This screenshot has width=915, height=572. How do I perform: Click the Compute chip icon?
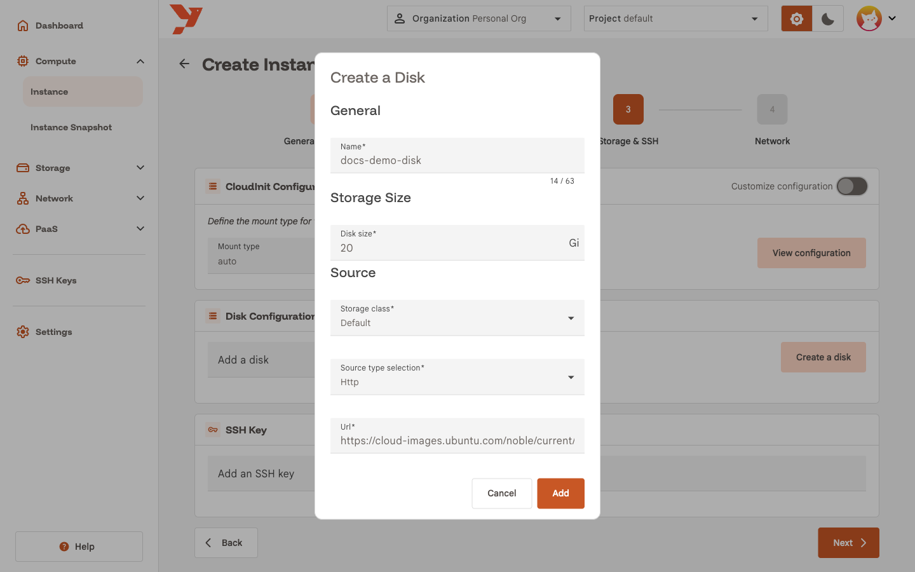[x=23, y=61]
